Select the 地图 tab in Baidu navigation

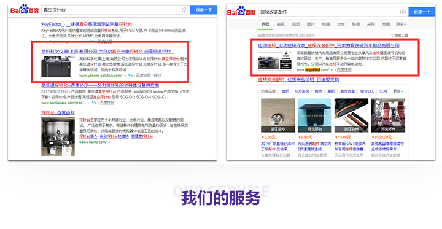(x=386, y=25)
